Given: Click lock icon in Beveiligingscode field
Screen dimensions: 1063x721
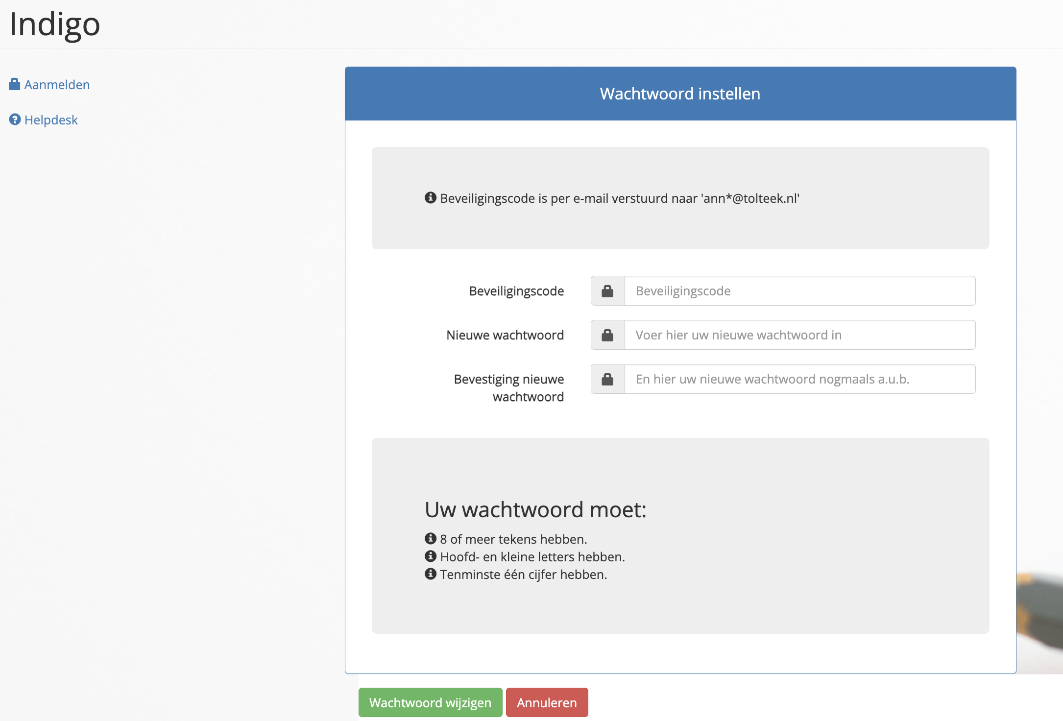Looking at the screenshot, I should [607, 291].
